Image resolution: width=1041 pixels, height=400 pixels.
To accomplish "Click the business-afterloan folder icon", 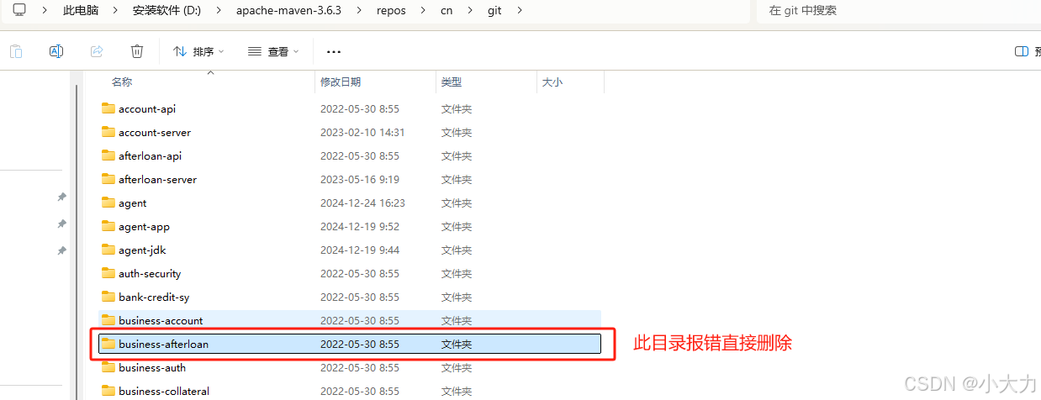I will [x=108, y=344].
